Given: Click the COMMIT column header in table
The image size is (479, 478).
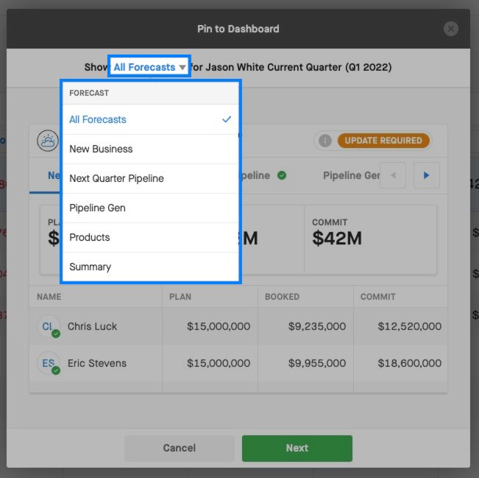Looking at the screenshot, I should [378, 297].
